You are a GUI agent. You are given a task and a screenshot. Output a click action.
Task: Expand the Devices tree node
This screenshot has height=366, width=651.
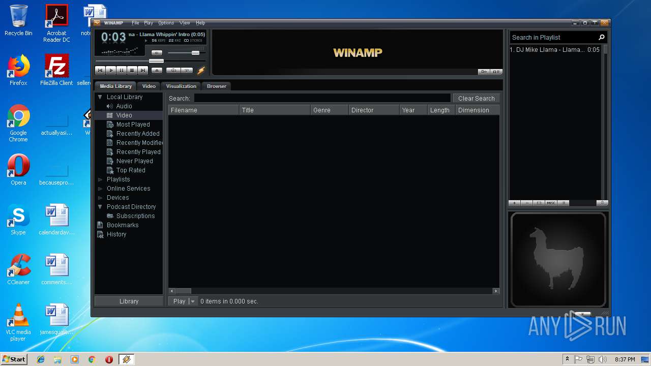pyautogui.click(x=100, y=198)
